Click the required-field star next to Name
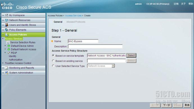This screenshot has width=194, height=109. (x=52, y=41)
